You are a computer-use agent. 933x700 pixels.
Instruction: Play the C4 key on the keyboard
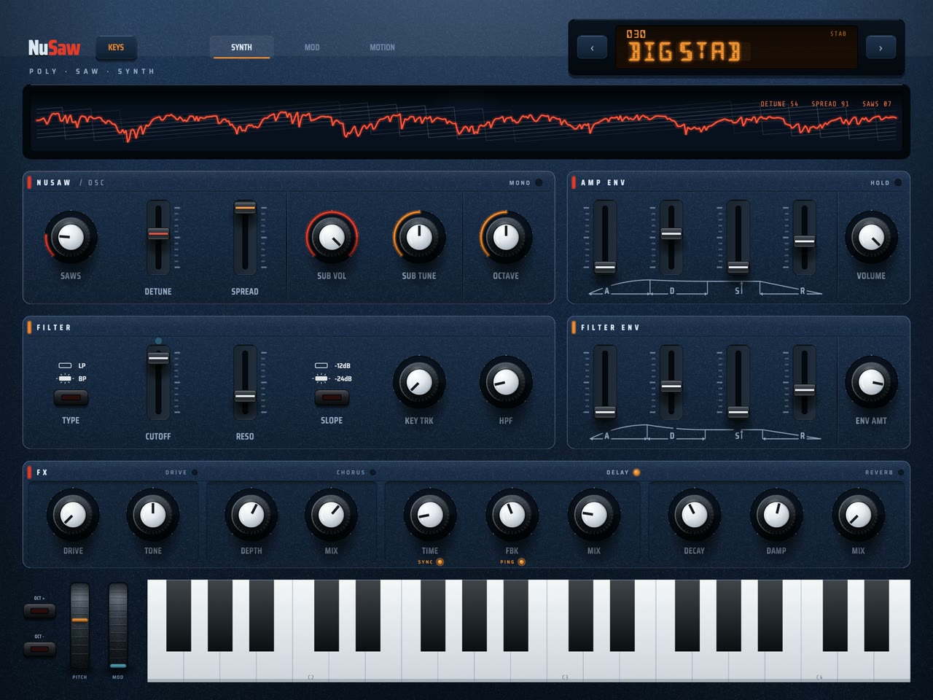click(819, 665)
